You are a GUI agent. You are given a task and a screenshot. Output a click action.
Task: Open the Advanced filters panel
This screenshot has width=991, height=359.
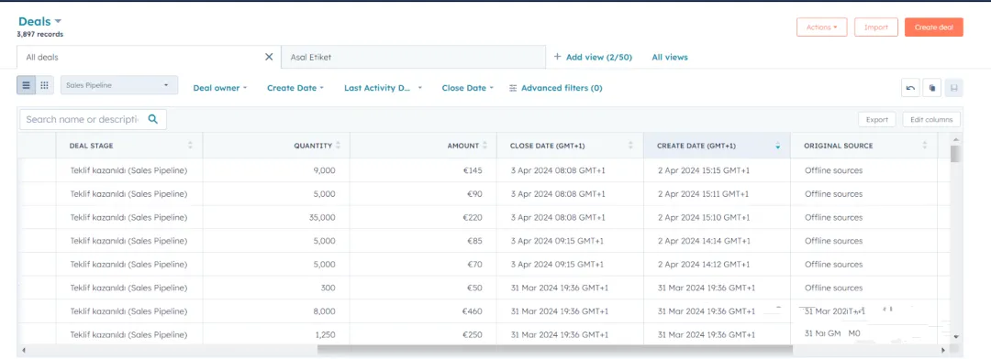tap(555, 88)
